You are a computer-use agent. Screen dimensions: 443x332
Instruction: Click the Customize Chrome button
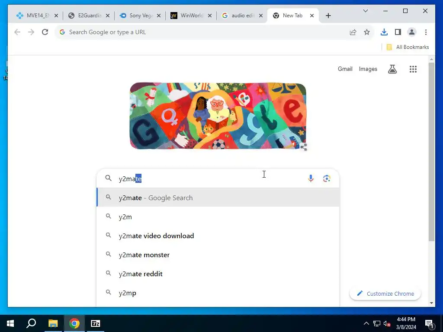[x=385, y=294]
